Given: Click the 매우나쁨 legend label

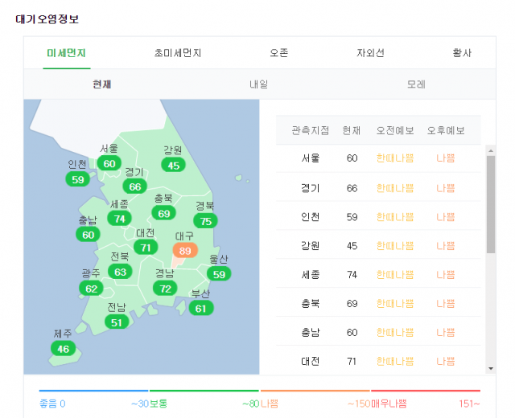Looking at the screenshot, I should point(389,404).
